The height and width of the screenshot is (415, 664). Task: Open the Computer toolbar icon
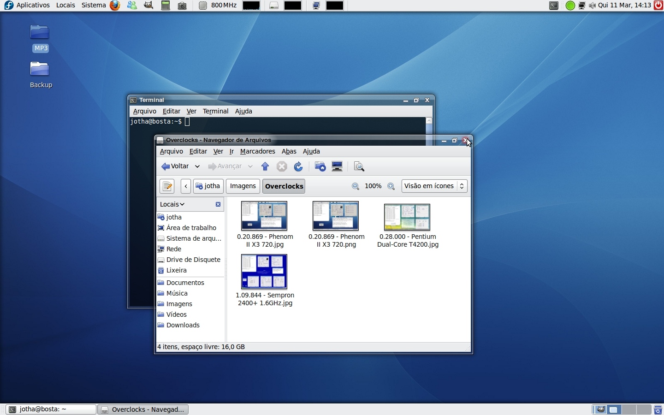pyautogui.click(x=338, y=167)
